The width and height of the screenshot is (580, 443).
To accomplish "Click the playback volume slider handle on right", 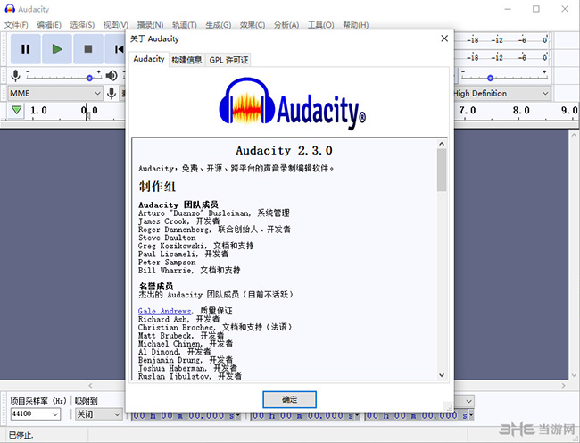I will 490,78.
